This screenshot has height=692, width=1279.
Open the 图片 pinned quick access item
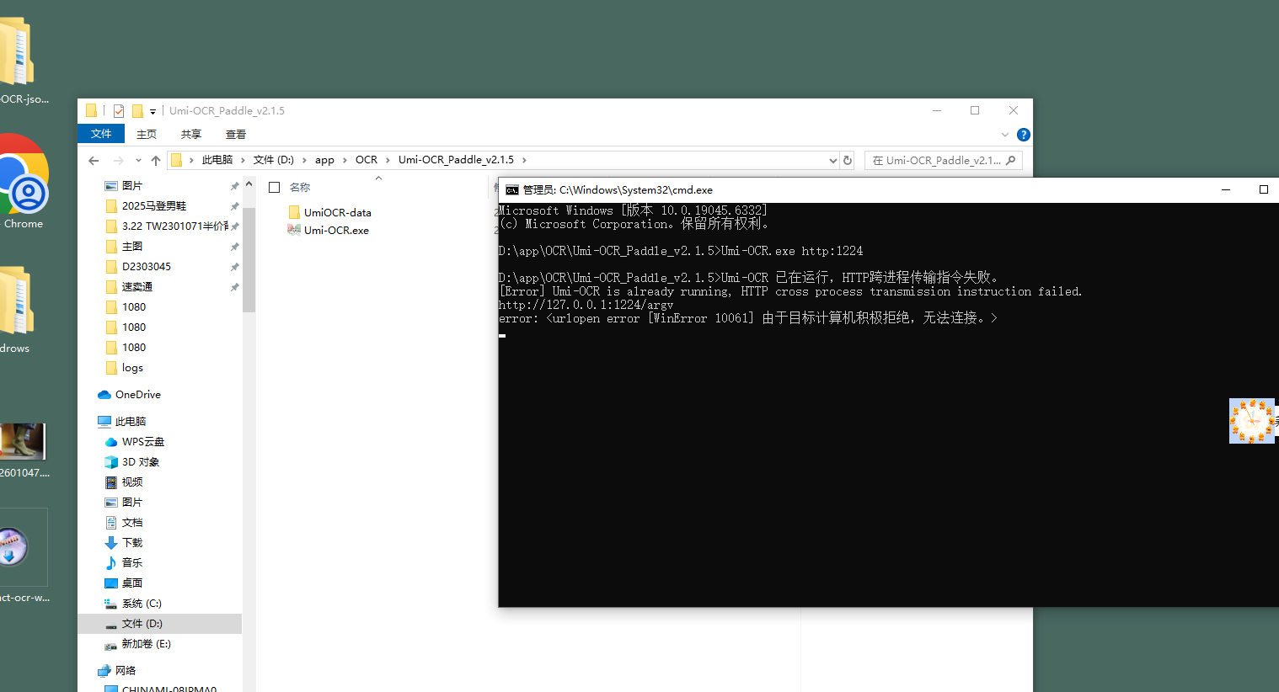pos(124,185)
